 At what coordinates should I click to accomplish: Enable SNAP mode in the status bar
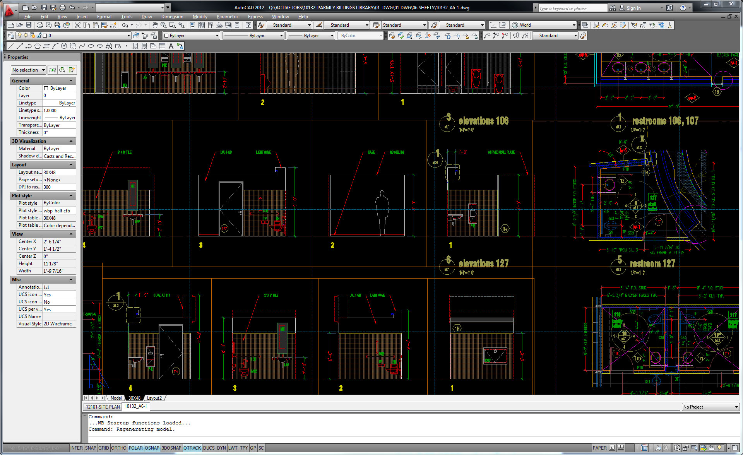pyautogui.click(x=91, y=448)
